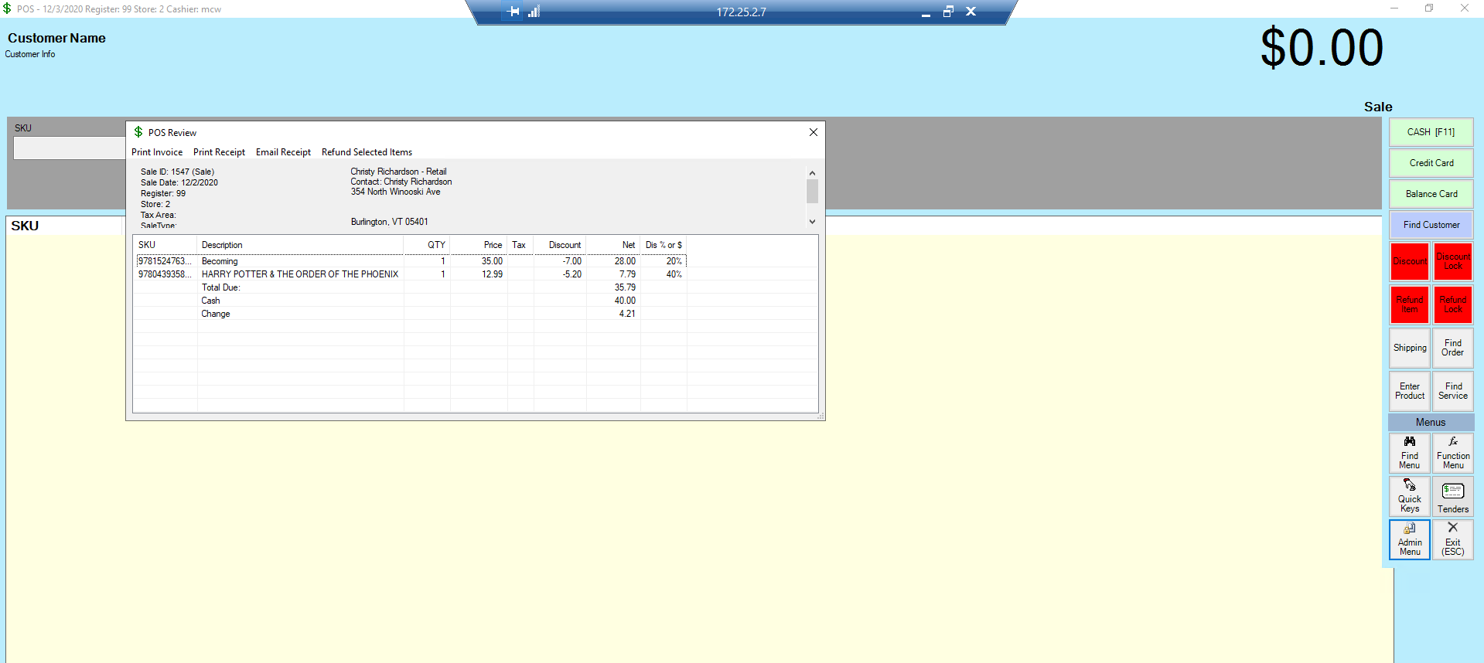The height and width of the screenshot is (663, 1484).
Task: Click Refund Selected Items
Action: pyautogui.click(x=367, y=152)
